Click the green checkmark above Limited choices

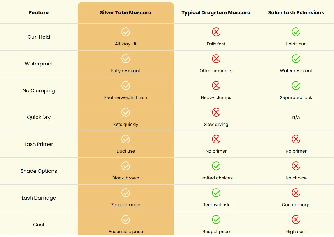pyautogui.click(x=216, y=166)
